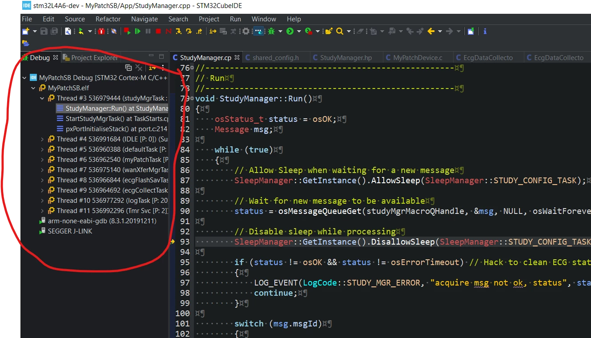Click the gift box toolbar icon
Image resolution: width=591 pixels, height=338 pixels.
pos(101,31)
